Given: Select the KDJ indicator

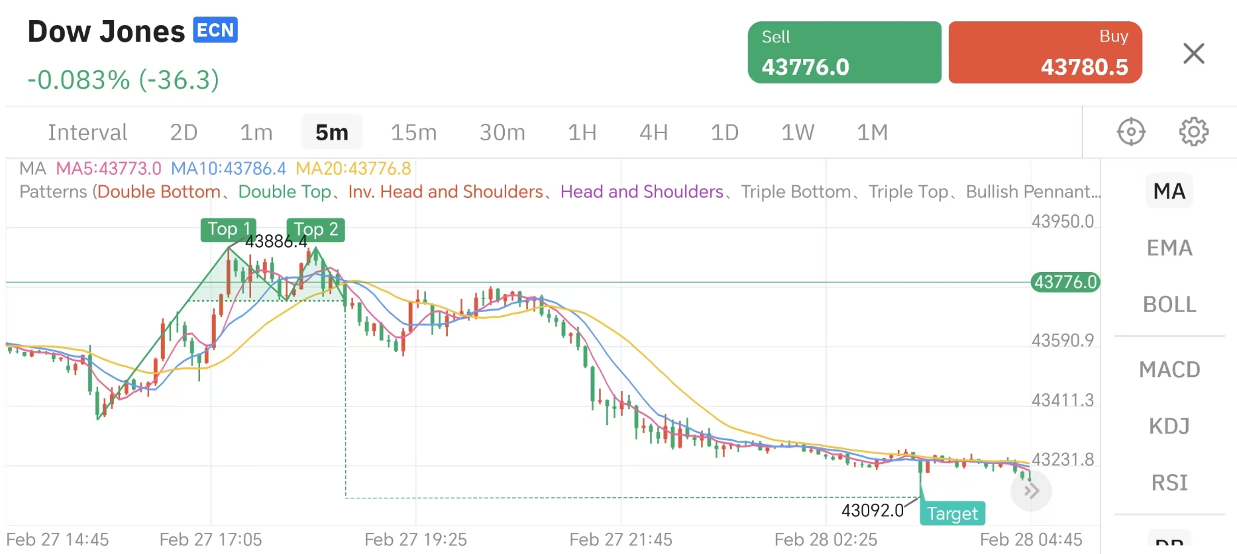Looking at the screenshot, I should [x=1169, y=426].
